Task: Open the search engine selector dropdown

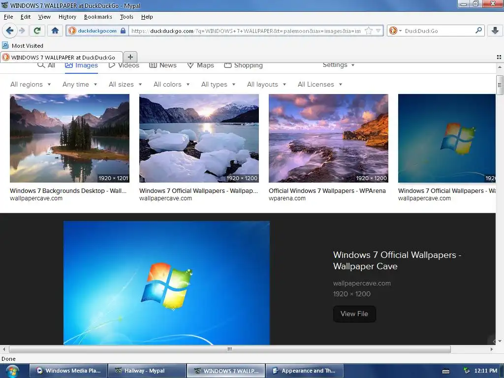Action: [x=396, y=31]
